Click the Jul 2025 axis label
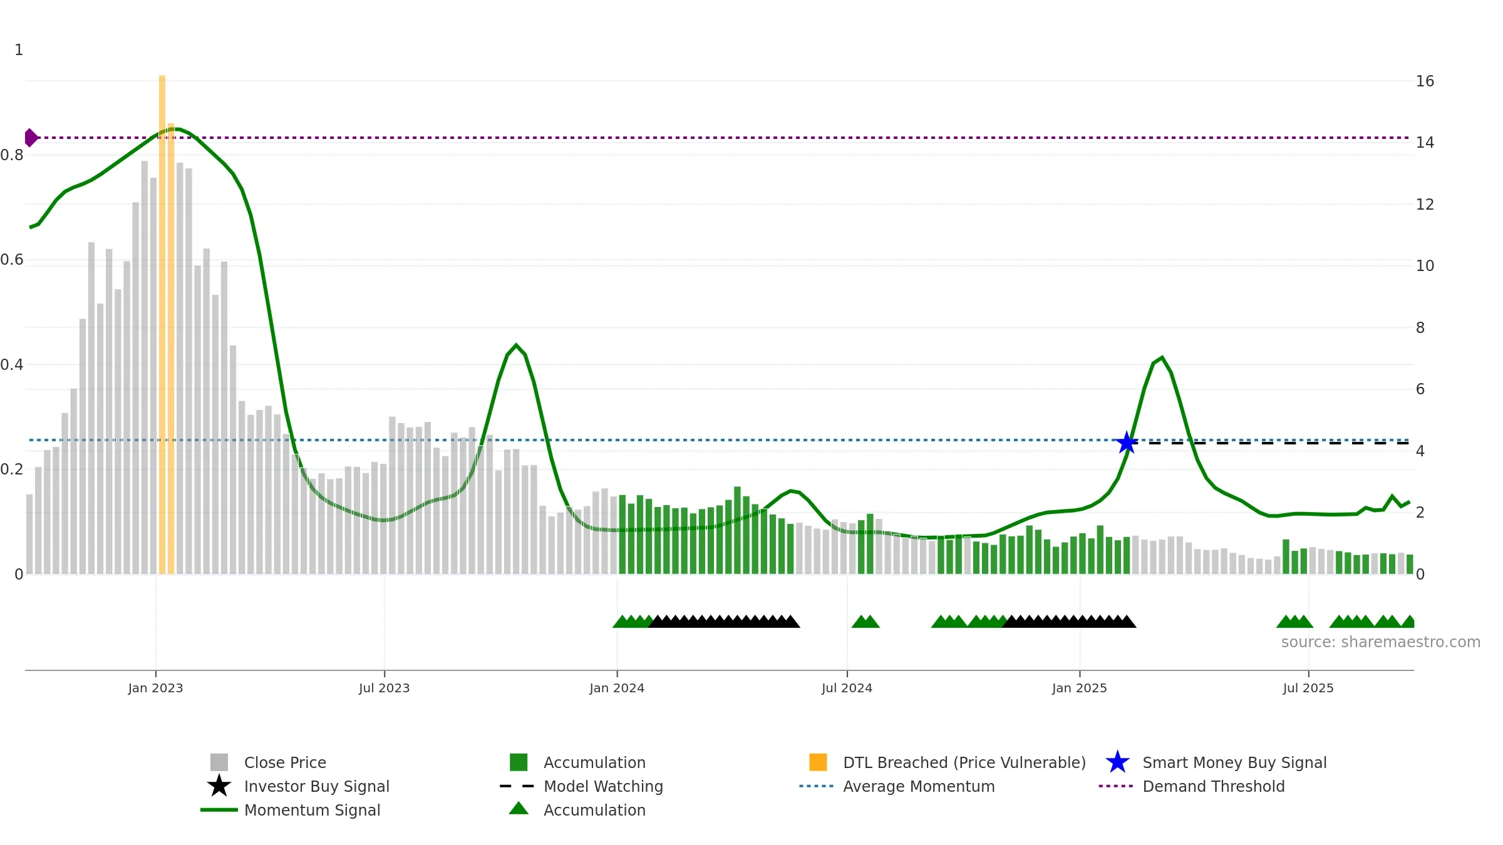The image size is (1503, 845). pos(1308,689)
